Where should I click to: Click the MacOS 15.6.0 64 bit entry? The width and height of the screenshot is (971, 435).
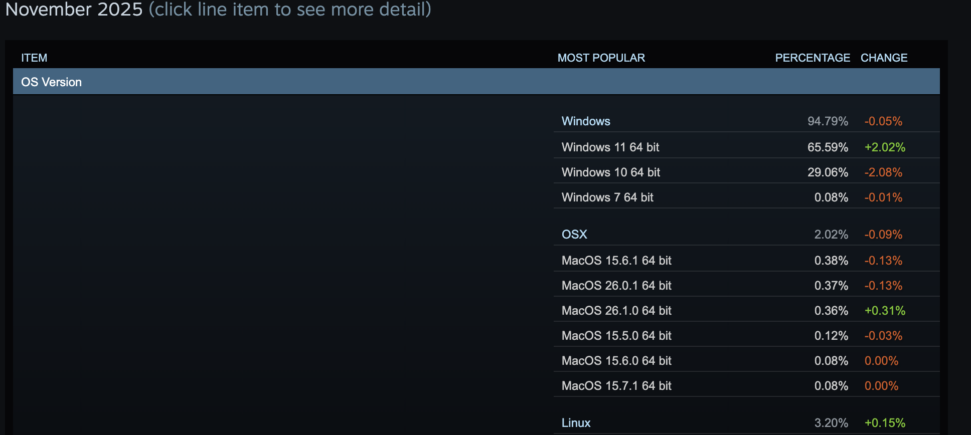pos(616,361)
